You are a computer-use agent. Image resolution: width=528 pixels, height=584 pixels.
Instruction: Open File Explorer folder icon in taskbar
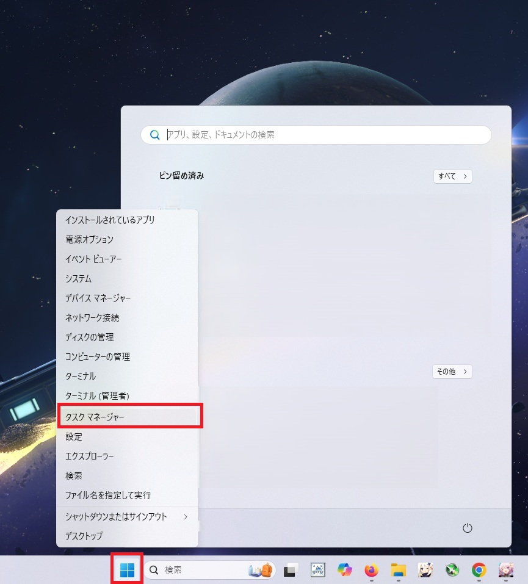point(399,570)
